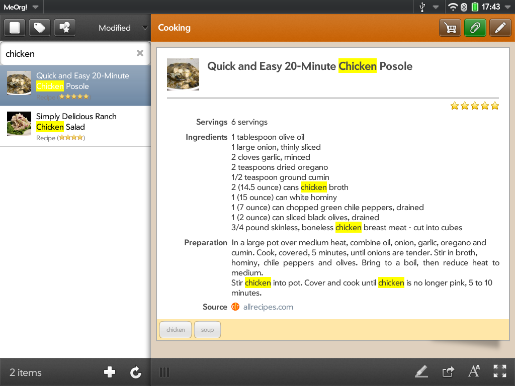Viewport: 515px width, 386px height.
Task: Select the chicken tag
Action: (176, 330)
